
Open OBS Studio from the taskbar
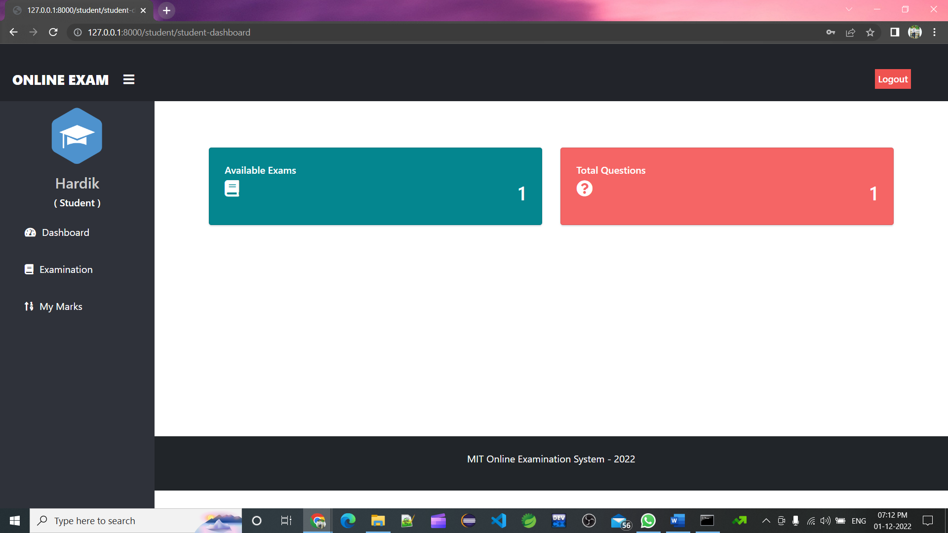point(589,521)
